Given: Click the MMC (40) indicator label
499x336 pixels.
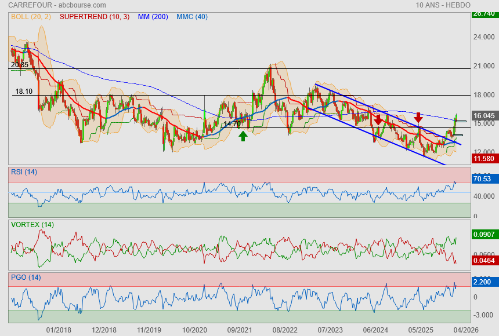Looking at the screenshot, I should point(192,17).
